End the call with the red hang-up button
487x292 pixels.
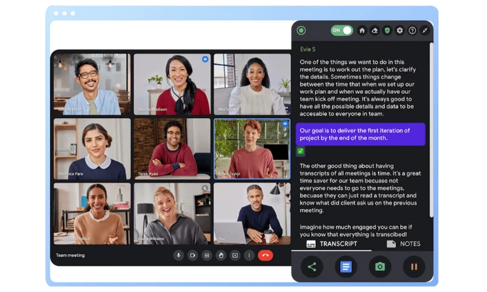click(265, 255)
